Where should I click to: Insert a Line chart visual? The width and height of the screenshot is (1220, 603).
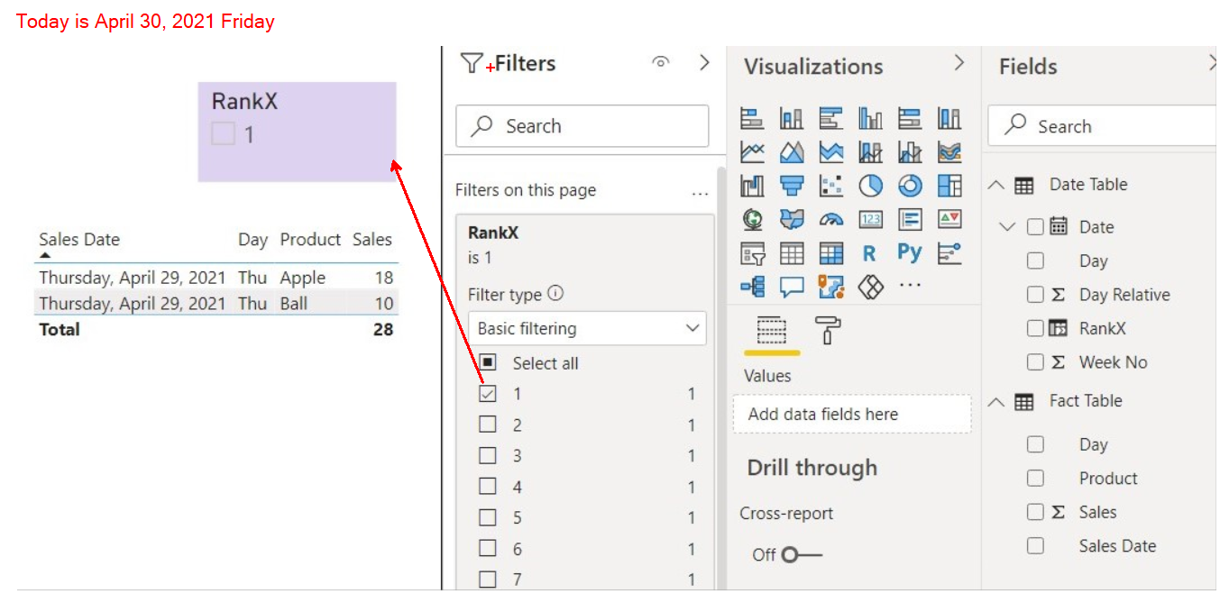[x=752, y=151]
